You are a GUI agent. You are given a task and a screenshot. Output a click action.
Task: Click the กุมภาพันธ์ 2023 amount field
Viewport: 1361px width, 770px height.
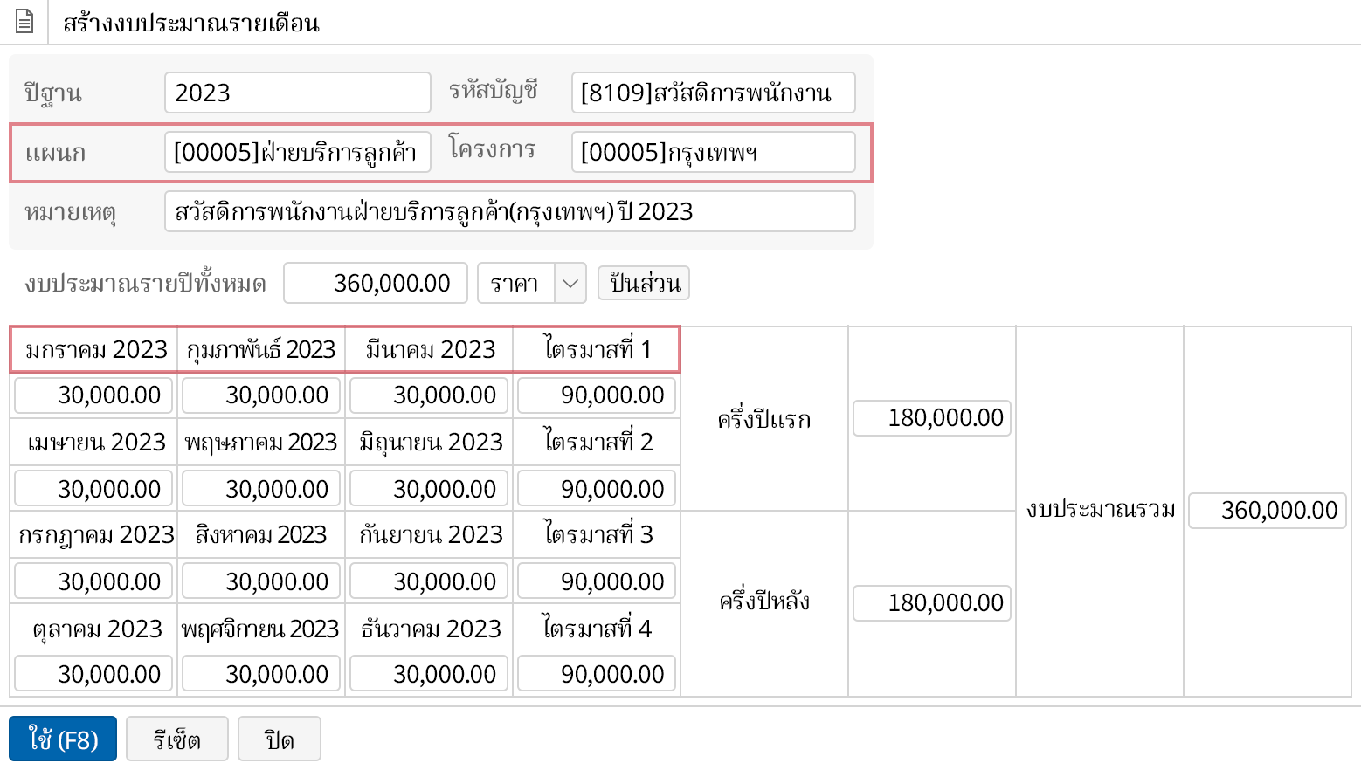point(261,395)
